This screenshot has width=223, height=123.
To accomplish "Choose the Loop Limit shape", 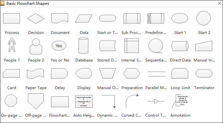I will (x=180, y=74).
